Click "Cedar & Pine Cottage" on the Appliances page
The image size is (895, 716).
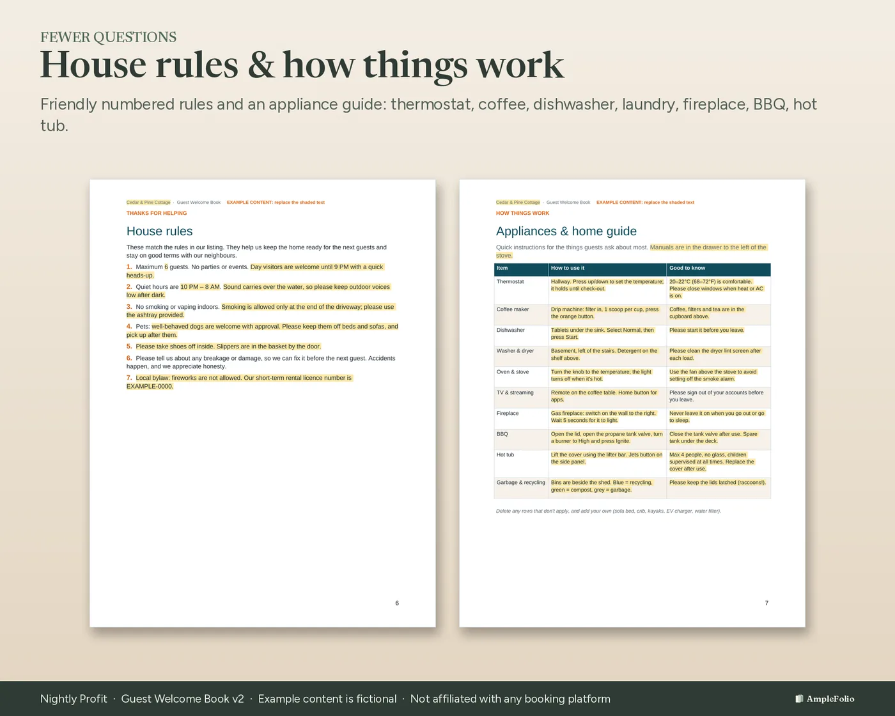518,203
